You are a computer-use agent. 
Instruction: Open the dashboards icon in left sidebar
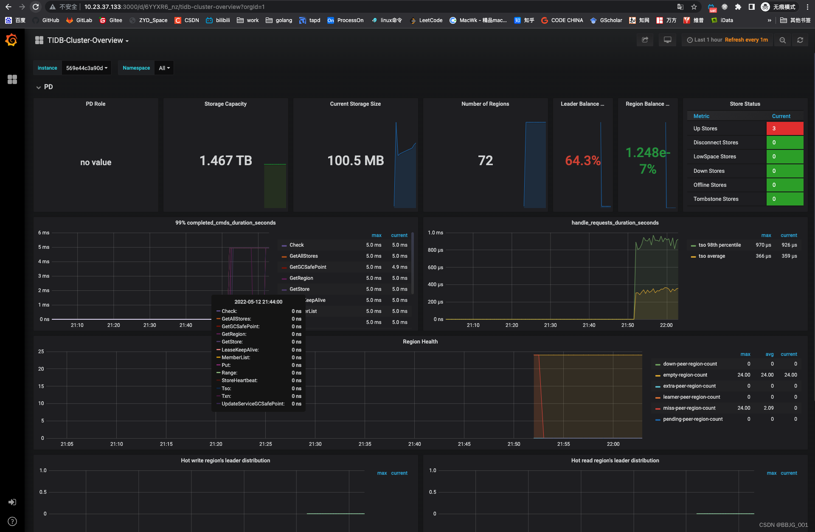pos(12,79)
